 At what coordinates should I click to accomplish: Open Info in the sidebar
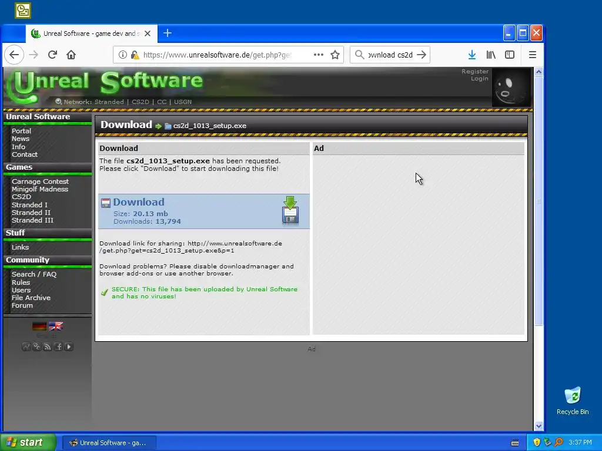18,147
